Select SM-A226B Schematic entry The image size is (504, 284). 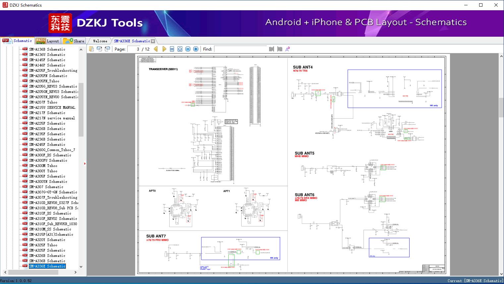pyautogui.click(x=47, y=129)
